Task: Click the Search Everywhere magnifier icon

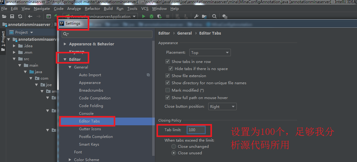Action: coord(214,16)
